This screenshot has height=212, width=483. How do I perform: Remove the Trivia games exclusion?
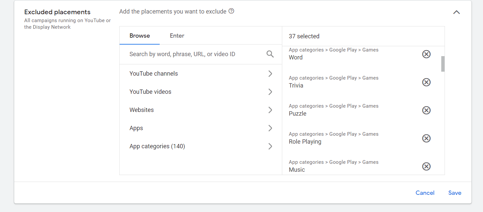(x=426, y=82)
